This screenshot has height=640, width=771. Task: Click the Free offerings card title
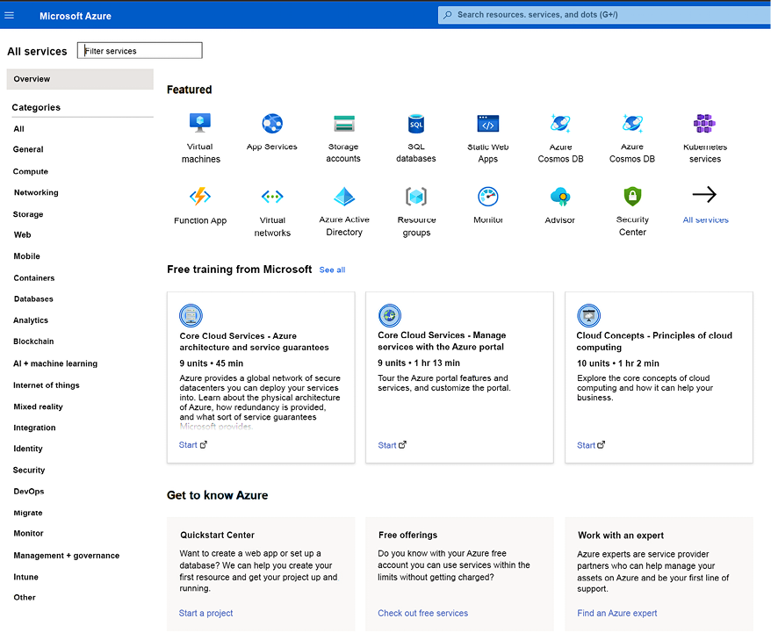(407, 535)
